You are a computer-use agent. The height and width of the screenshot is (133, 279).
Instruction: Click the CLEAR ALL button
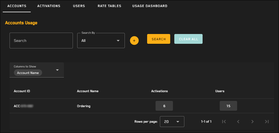188,39
